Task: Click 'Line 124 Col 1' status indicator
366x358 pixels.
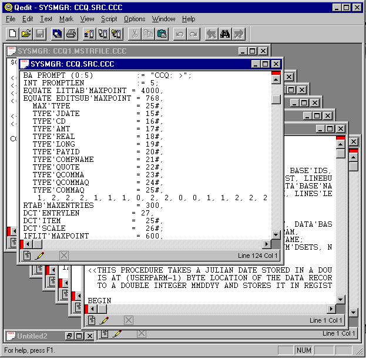Action: pyautogui.click(x=257, y=256)
